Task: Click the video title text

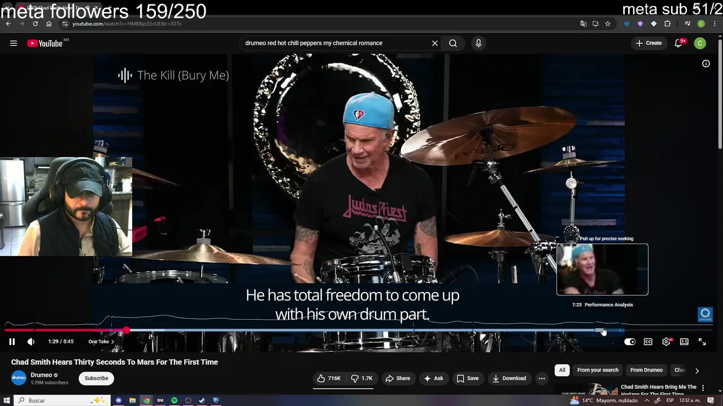Action: [x=115, y=362]
